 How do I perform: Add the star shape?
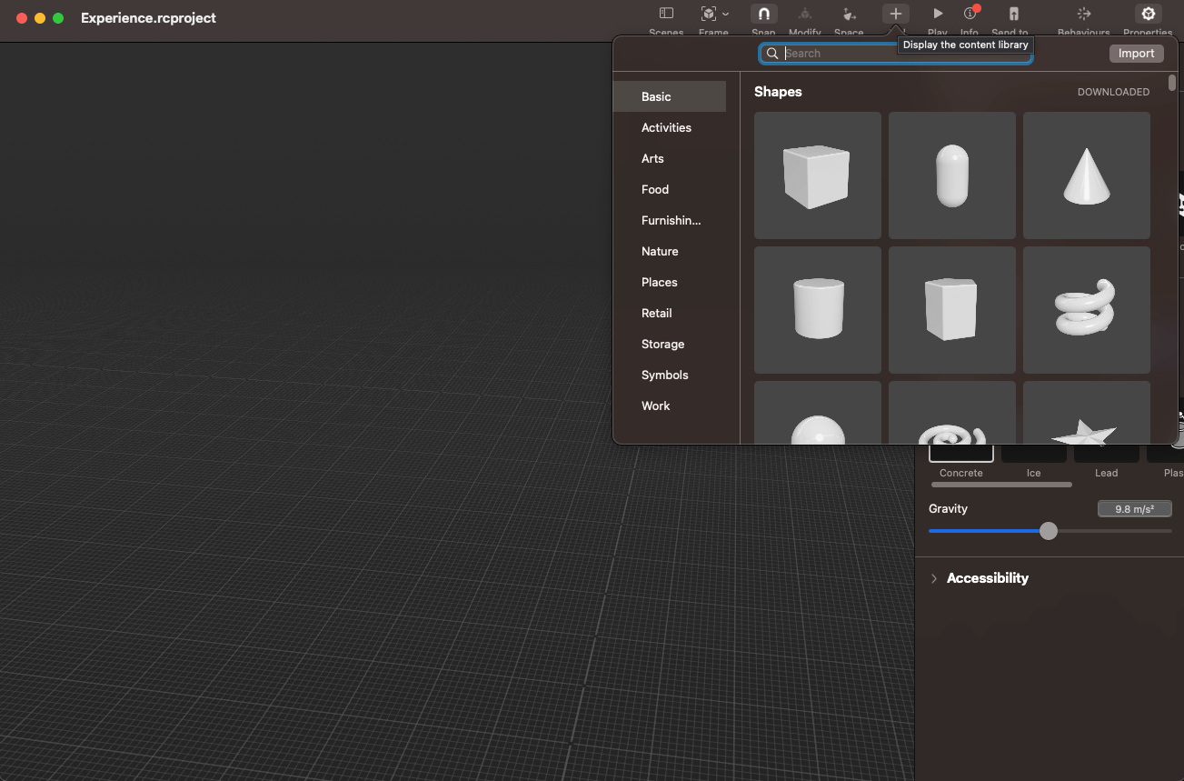[x=1087, y=413]
